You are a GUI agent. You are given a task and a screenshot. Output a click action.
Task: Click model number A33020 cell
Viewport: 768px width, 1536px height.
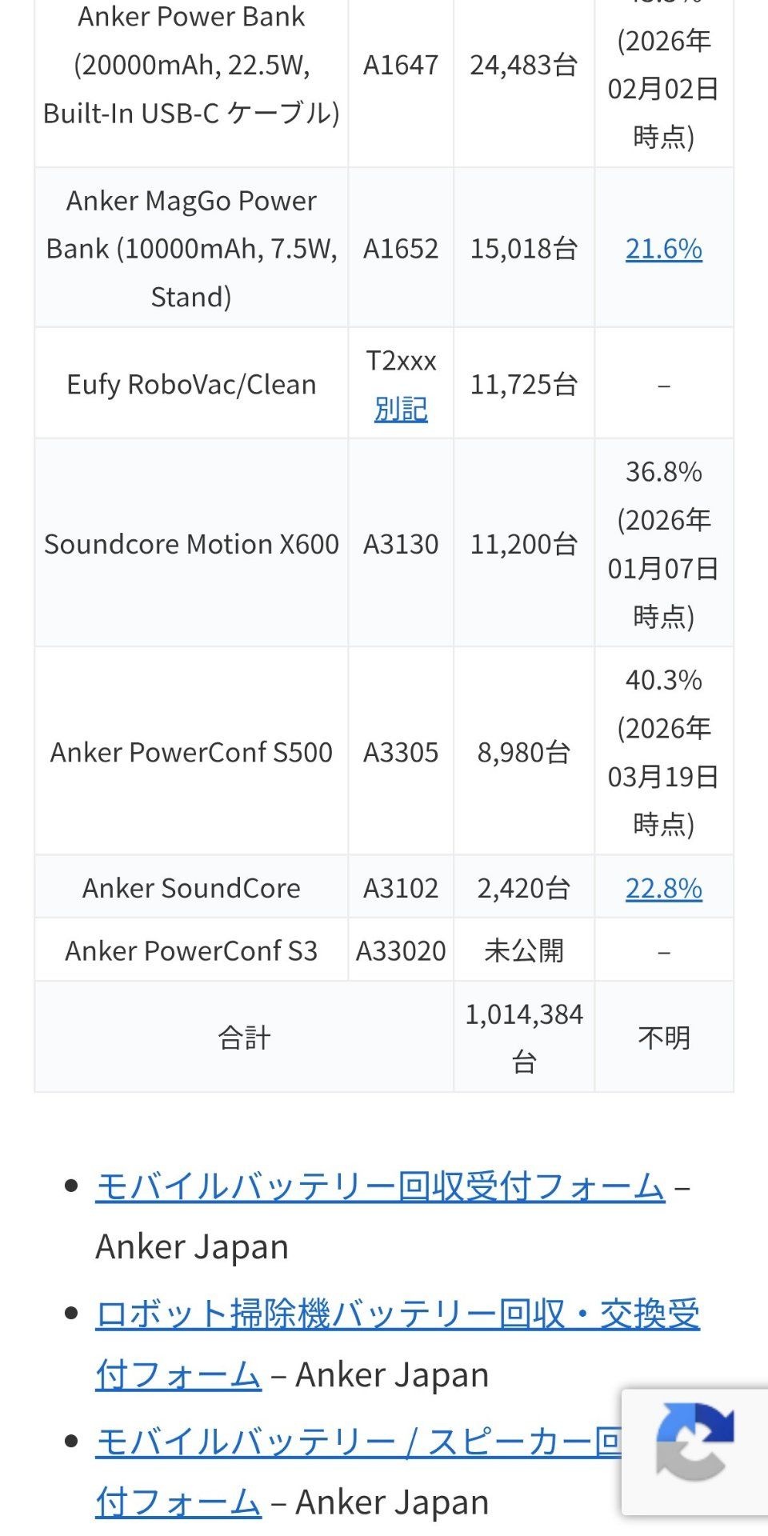point(401,950)
